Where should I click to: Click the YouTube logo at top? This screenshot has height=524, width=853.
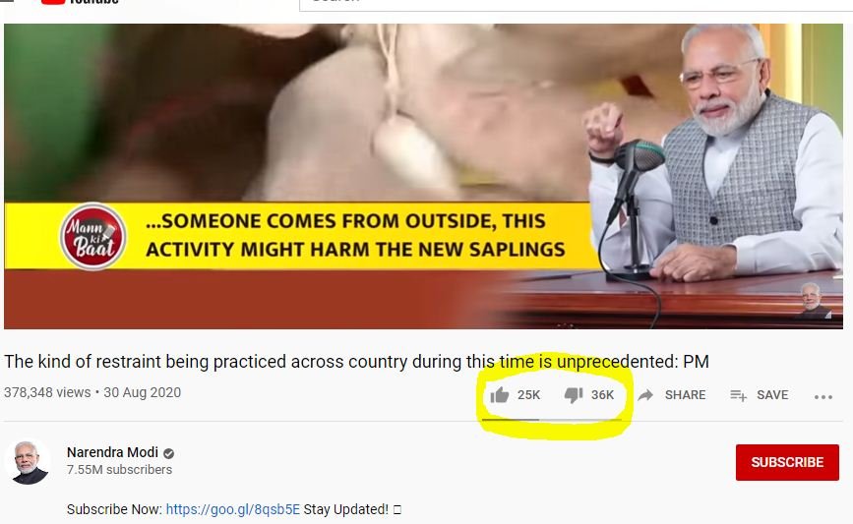pyautogui.click(x=80, y=2)
